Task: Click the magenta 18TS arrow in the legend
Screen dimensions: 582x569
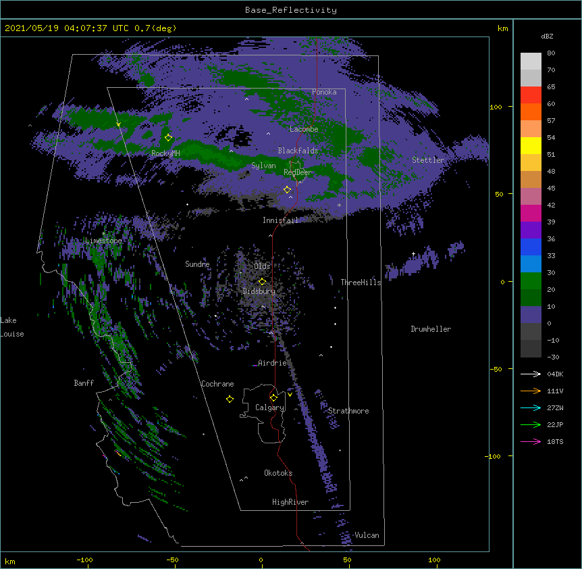Action: (x=531, y=441)
